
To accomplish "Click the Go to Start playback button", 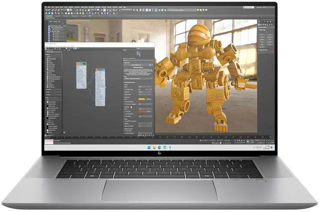I will coord(235,141).
